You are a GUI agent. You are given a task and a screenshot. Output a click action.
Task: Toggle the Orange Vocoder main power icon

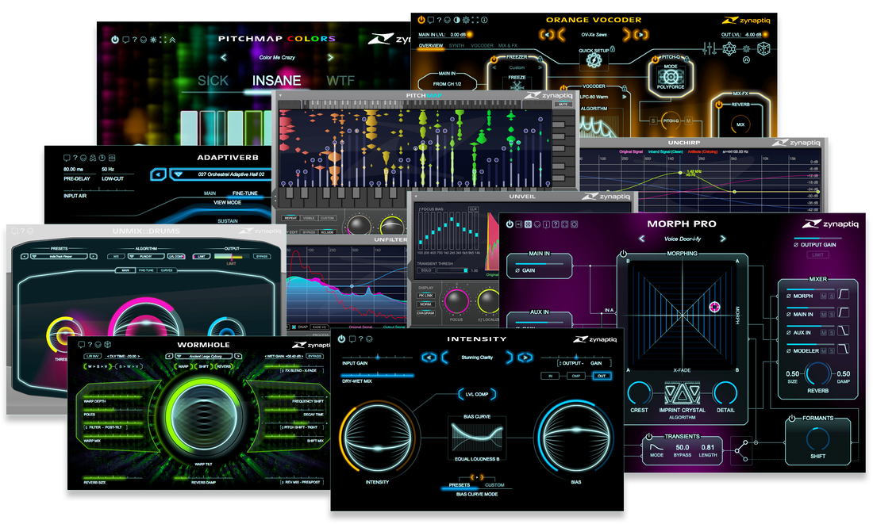(421, 20)
